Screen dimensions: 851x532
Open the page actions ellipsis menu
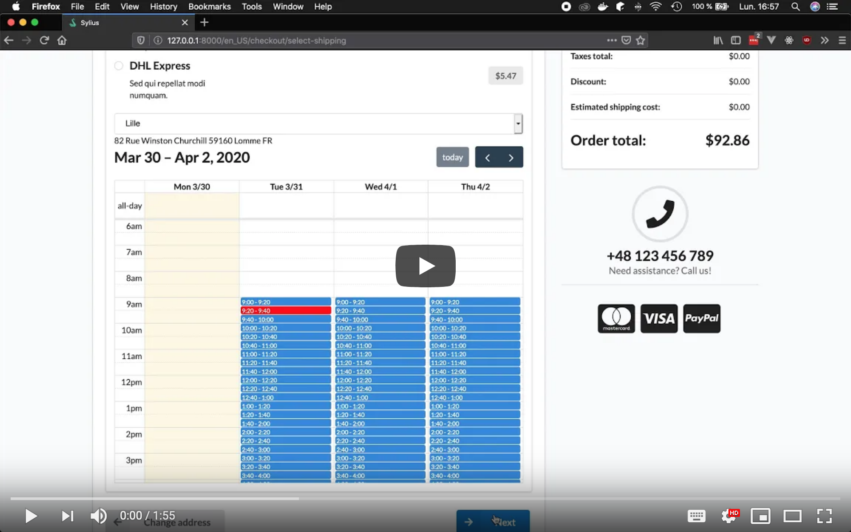click(612, 40)
